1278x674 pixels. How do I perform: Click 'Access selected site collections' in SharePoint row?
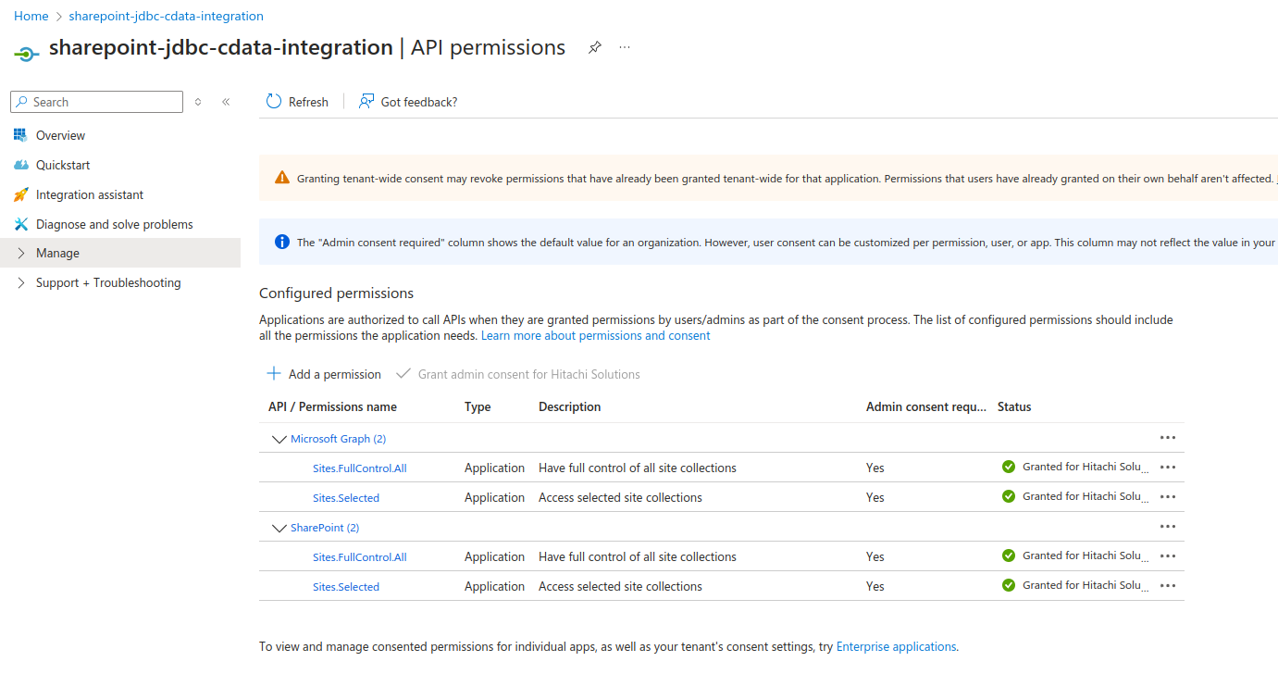(x=620, y=587)
